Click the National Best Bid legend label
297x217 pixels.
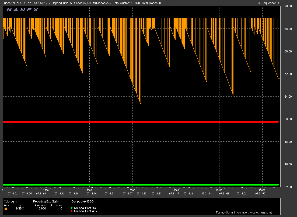85,208
